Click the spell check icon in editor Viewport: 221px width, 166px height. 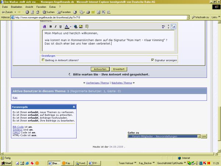coord(164,27)
